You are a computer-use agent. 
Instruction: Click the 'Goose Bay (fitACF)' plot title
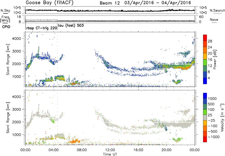pyautogui.click(x=49, y=3)
